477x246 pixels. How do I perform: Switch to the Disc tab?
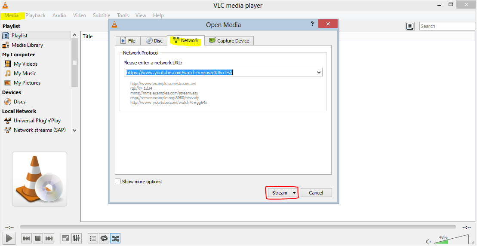click(154, 41)
